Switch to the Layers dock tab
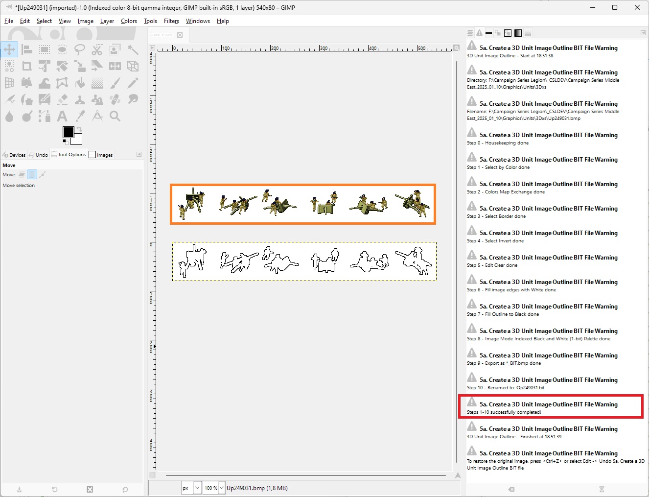Screen dimensions: 649x497 [470, 33]
